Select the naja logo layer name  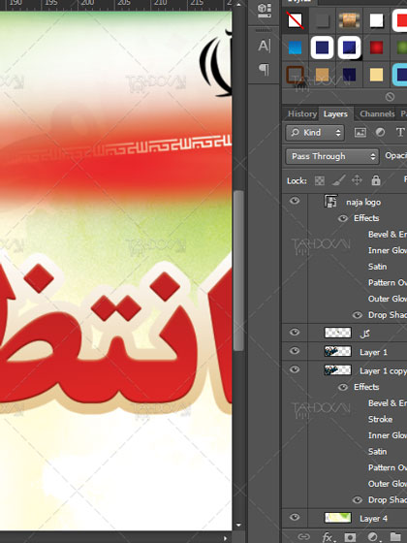[363, 203]
